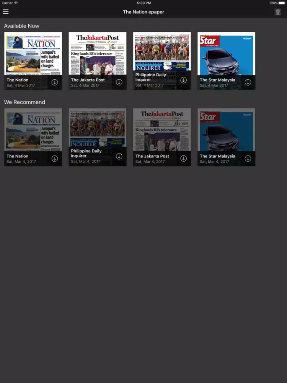Image resolution: width=287 pixels, height=383 pixels.
Task: Click the 'Available Now' section heading
Action: point(21,26)
